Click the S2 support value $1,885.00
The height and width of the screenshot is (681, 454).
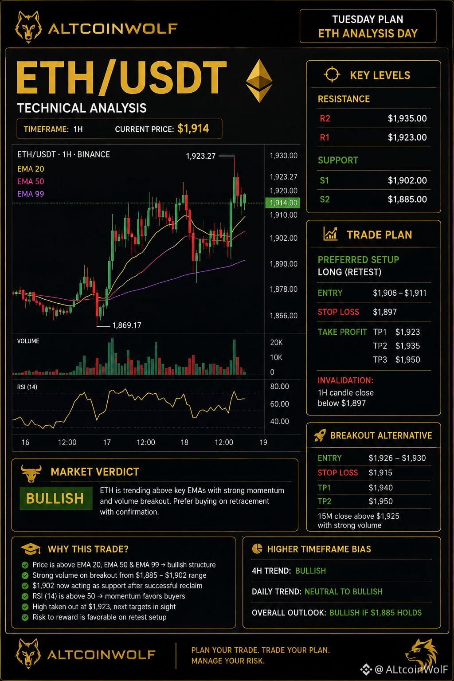pyautogui.click(x=407, y=200)
